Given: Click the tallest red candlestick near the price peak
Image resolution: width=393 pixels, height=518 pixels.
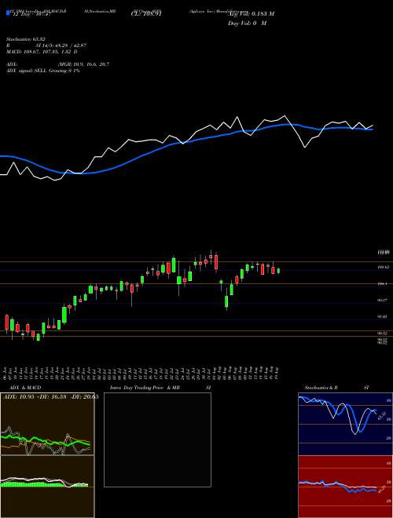Looking at the screenshot, I should tap(216, 262).
